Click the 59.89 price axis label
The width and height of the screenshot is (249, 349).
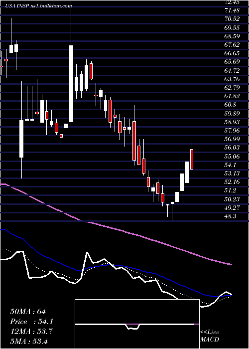pyautogui.click(x=232, y=113)
